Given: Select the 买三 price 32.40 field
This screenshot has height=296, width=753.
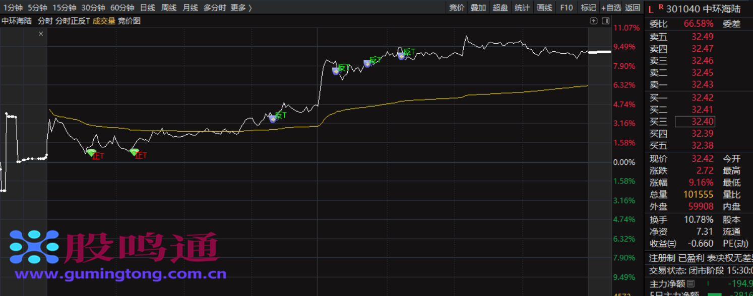Looking at the screenshot, I should pyautogui.click(x=695, y=122).
